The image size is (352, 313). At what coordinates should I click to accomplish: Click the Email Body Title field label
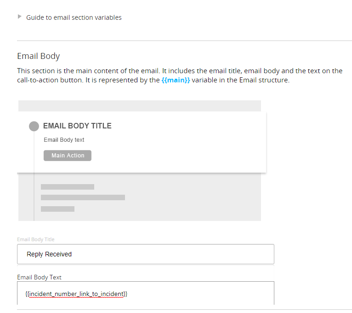coord(36,239)
